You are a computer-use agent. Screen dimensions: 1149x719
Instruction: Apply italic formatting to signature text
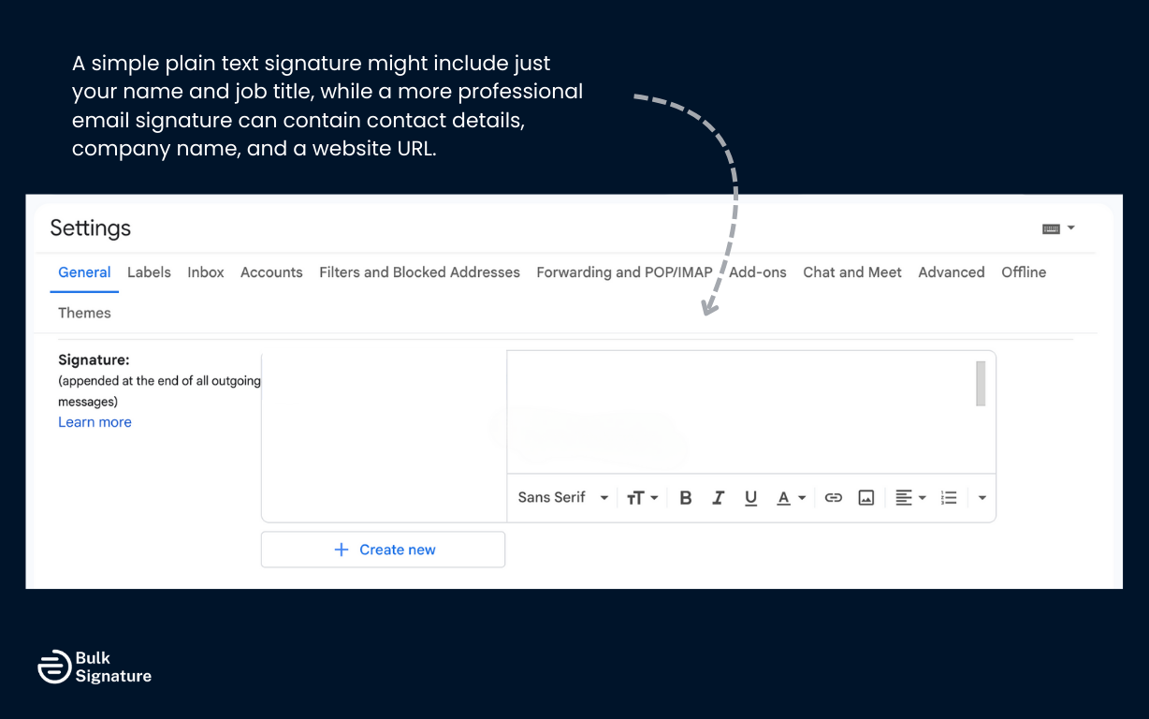tap(718, 497)
